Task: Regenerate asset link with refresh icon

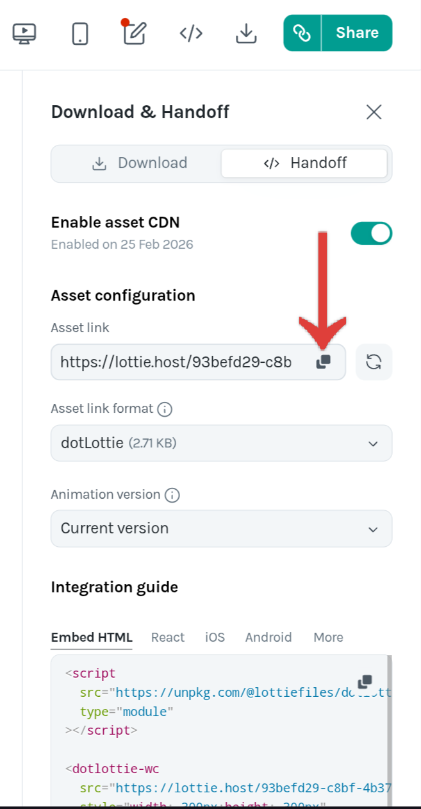Action: point(374,362)
